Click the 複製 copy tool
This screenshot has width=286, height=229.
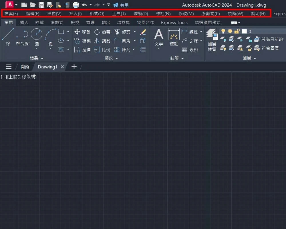tap(82, 41)
